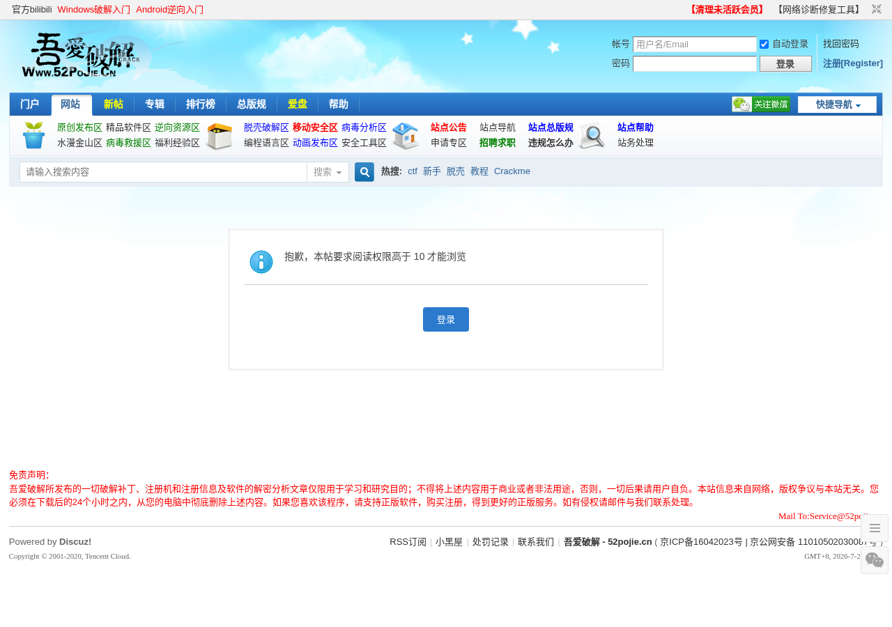Image resolution: width=892 pixels, height=627 pixels.
Task: Open the 站点导航 link
Action: [x=498, y=127]
